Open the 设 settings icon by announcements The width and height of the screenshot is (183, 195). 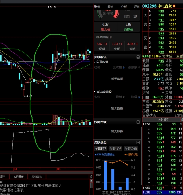(91, 177)
